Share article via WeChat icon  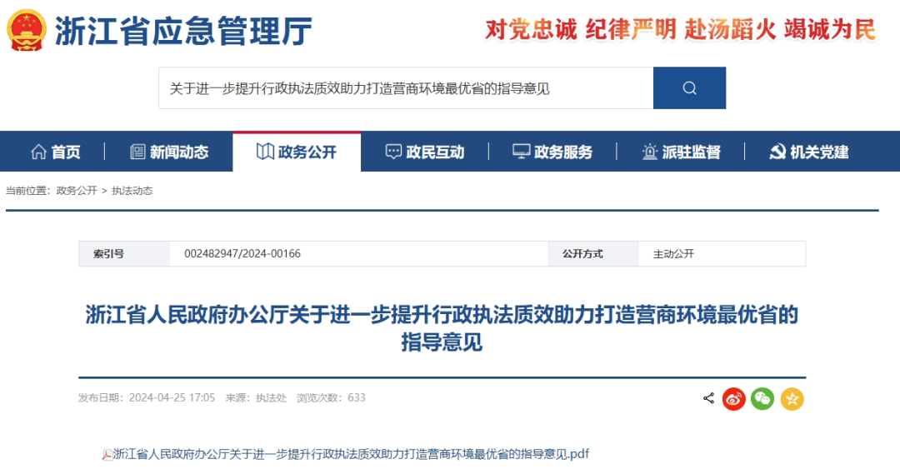pyautogui.click(x=762, y=399)
